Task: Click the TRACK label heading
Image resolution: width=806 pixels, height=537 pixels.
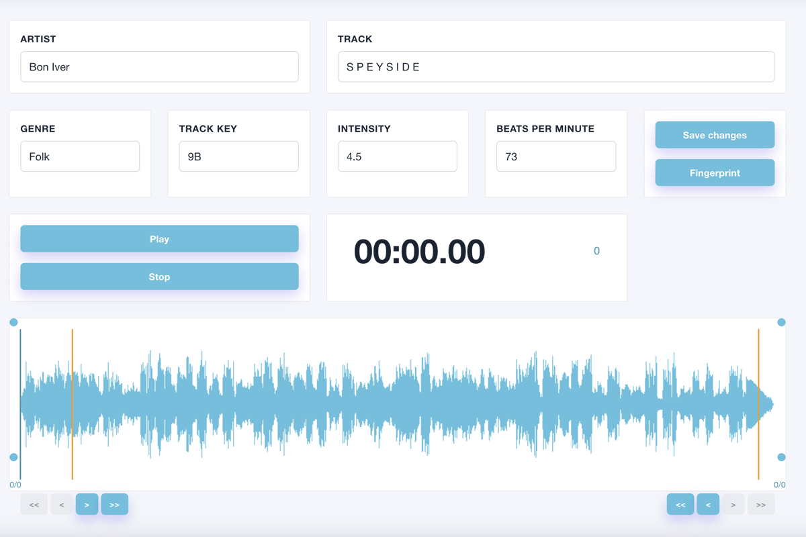Action: click(x=355, y=39)
